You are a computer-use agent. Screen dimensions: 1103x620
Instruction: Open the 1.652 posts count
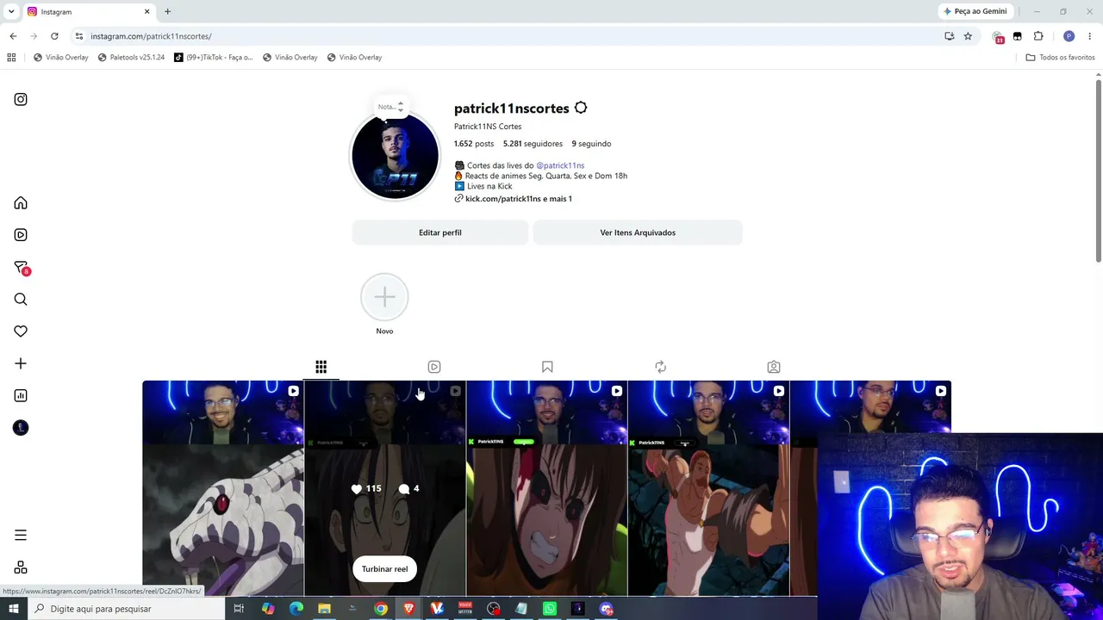474,144
